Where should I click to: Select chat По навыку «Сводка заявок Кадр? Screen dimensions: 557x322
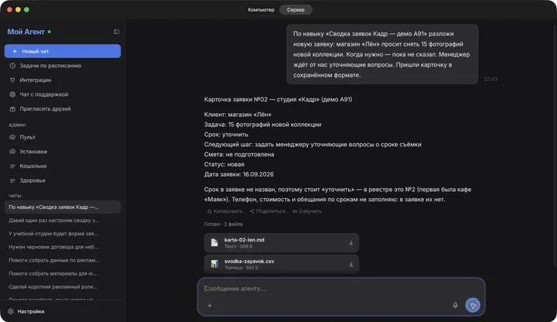[63, 207]
